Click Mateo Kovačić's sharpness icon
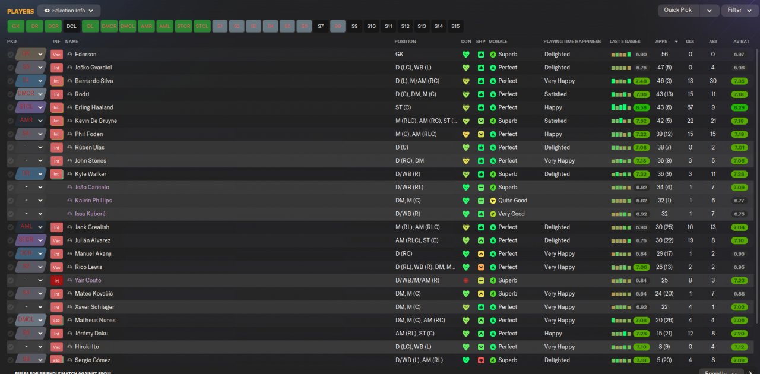 (x=481, y=293)
